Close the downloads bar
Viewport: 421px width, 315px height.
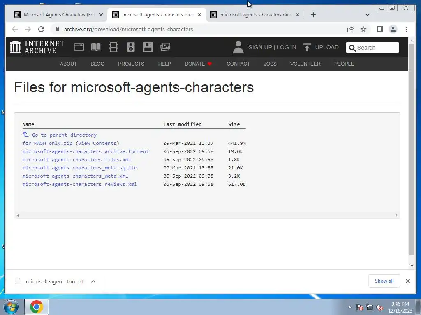coord(407,281)
